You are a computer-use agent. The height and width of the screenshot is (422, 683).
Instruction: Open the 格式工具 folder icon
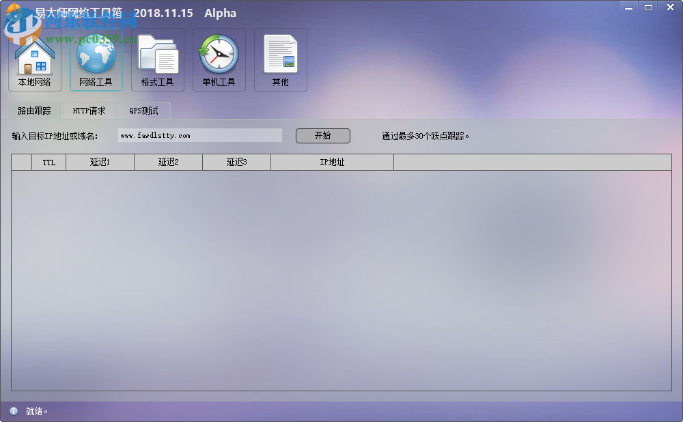[157, 58]
